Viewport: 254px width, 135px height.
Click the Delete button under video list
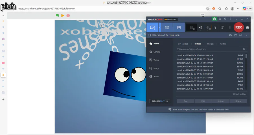[238, 101]
